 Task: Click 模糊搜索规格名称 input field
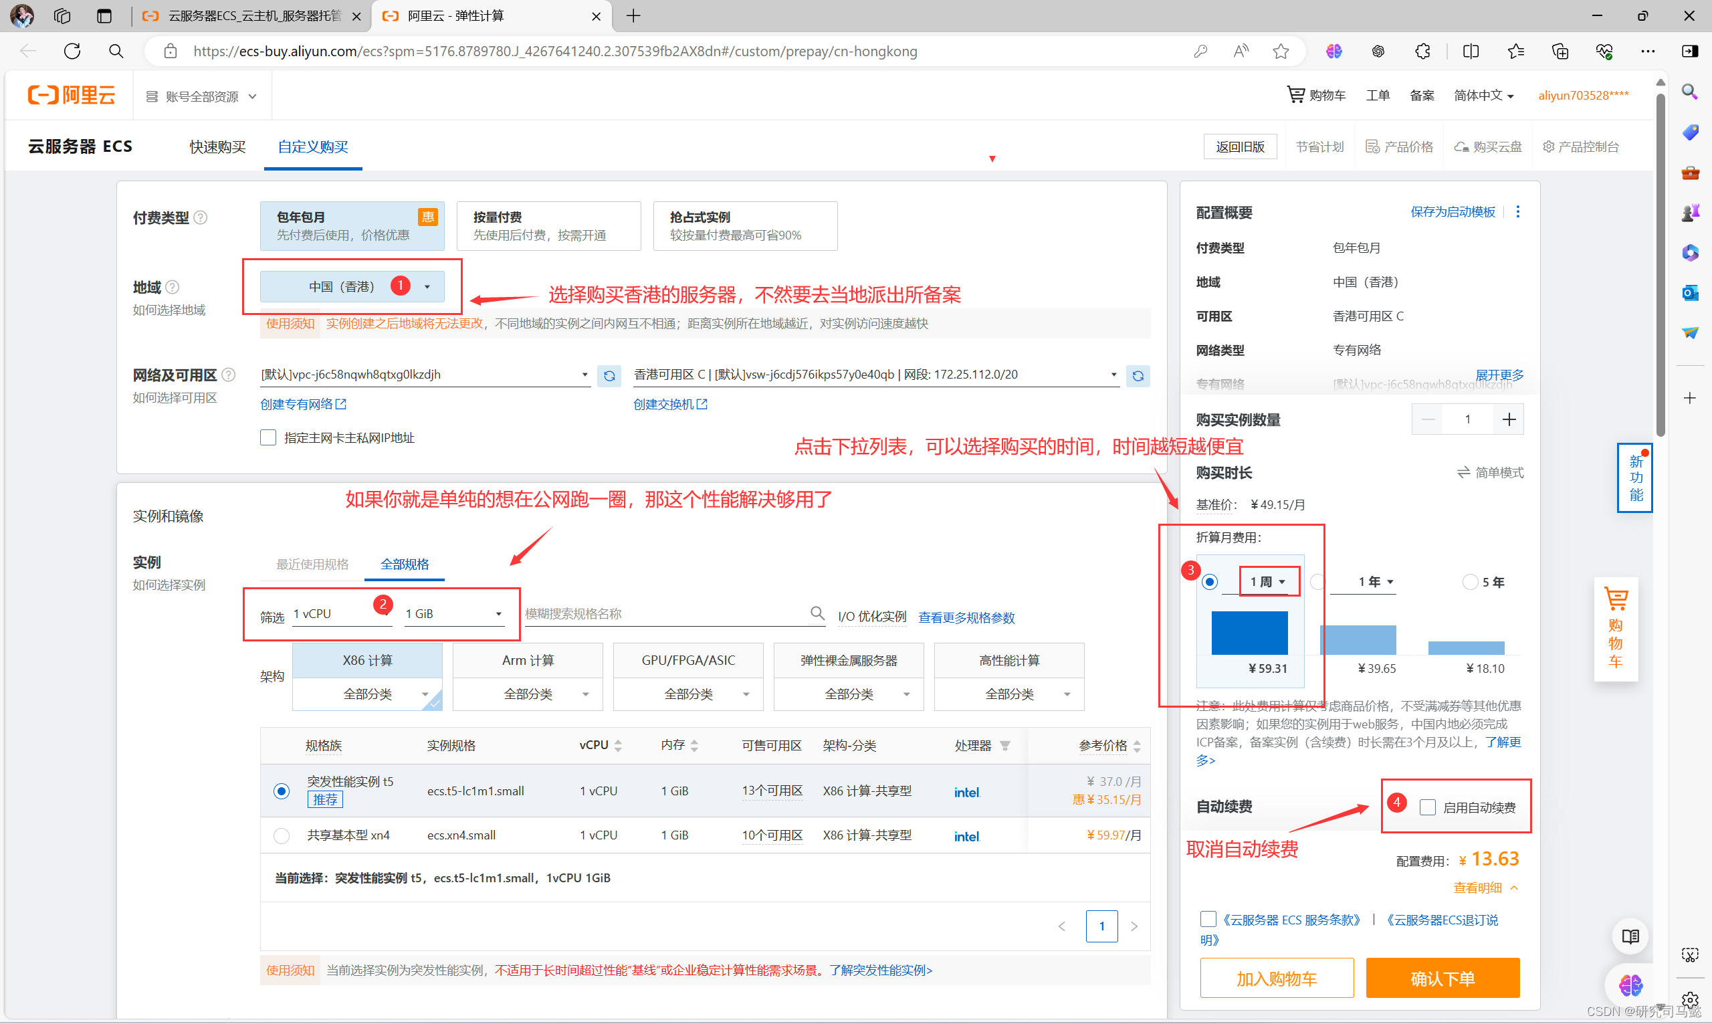pos(665,613)
